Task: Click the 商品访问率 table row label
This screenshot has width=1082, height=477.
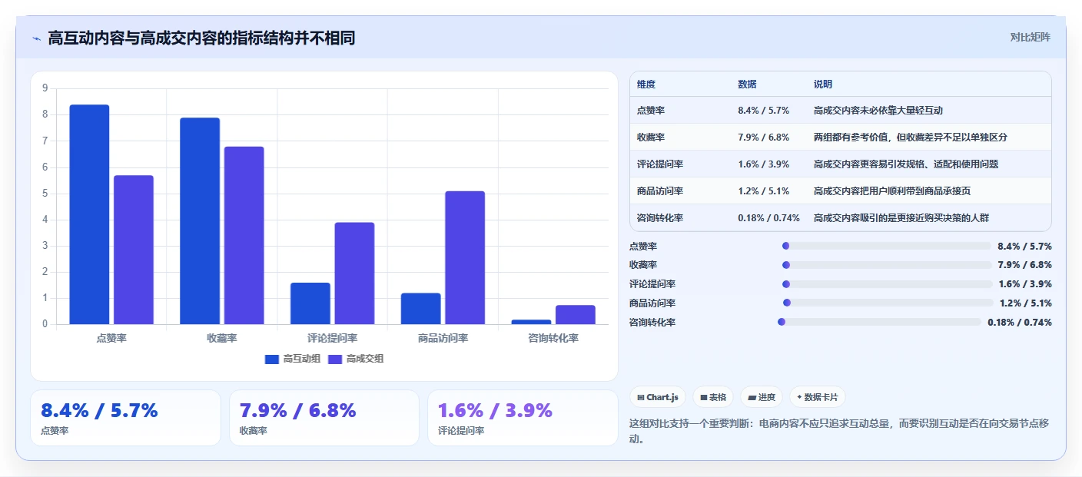Action: tap(660, 191)
